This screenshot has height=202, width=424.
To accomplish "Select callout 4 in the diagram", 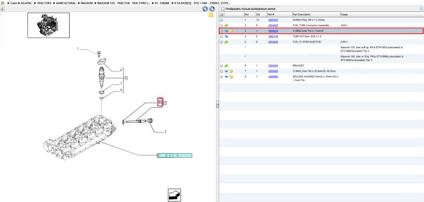I will [165, 132].
